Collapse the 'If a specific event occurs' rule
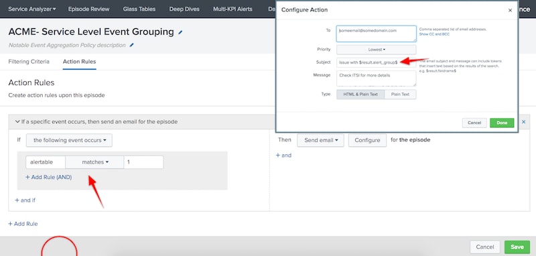Viewport: 536px width, 256px height. tap(17, 122)
